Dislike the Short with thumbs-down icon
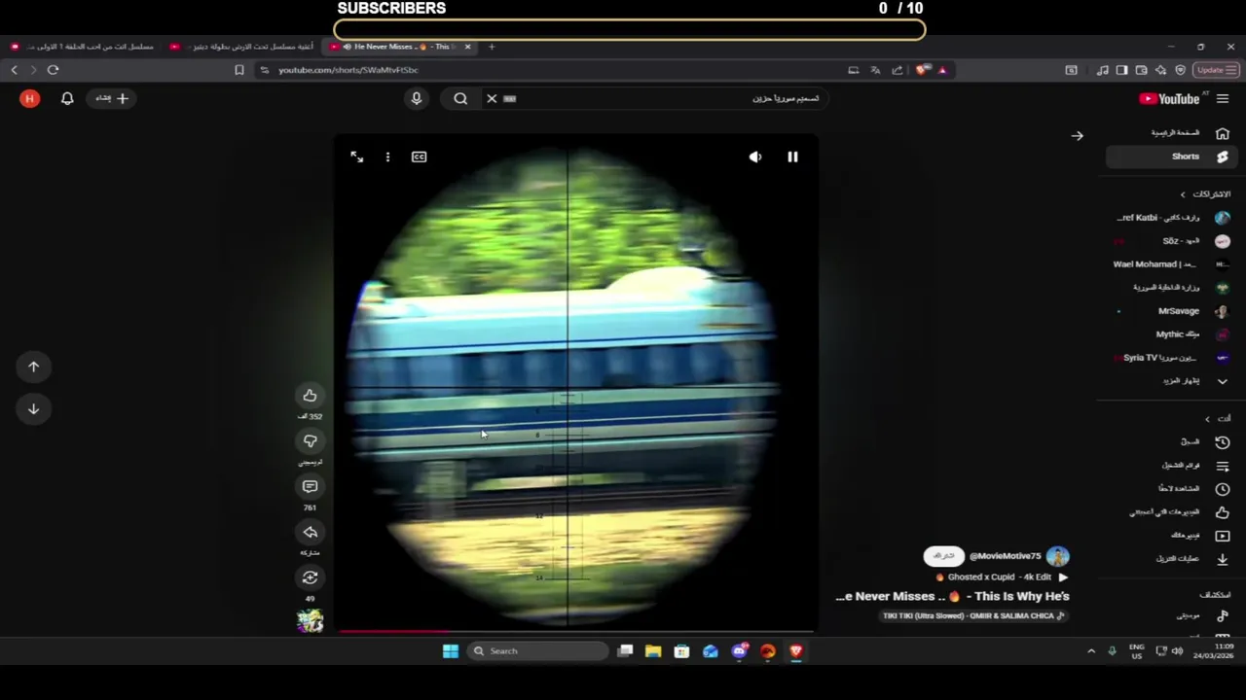The image size is (1246, 700). (310, 441)
